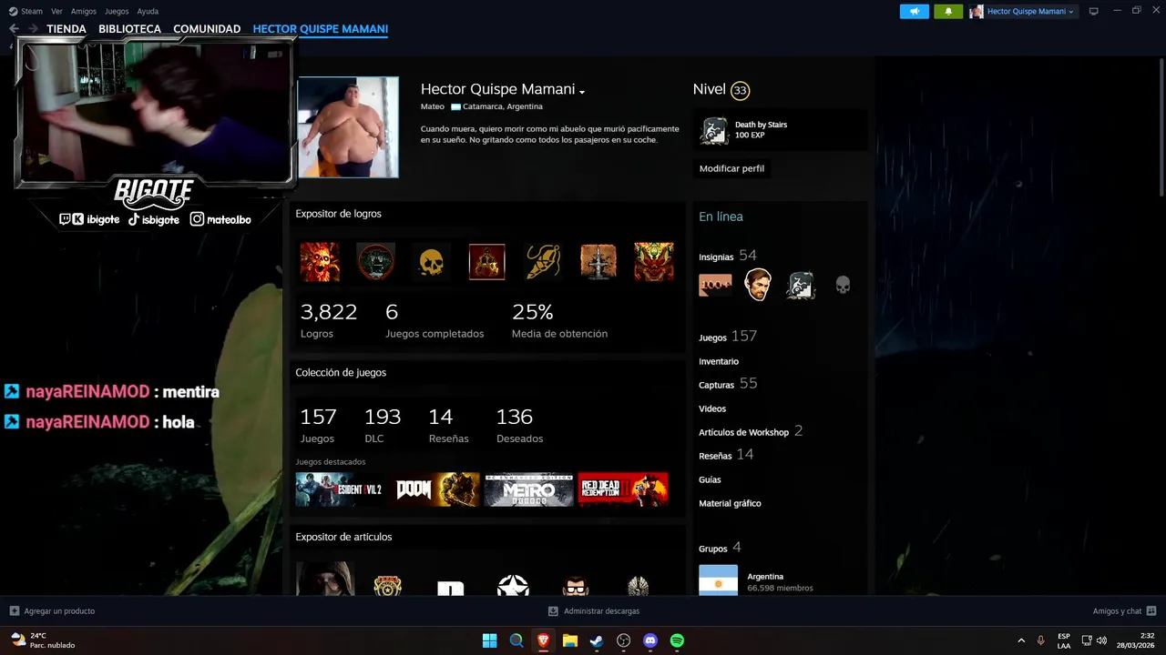Open the hooded character item in Expositor de artículos
The height and width of the screenshot is (655, 1166).
click(x=325, y=579)
